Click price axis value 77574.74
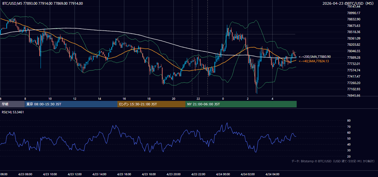Viewport: 378px width, 177px height. 354,70
